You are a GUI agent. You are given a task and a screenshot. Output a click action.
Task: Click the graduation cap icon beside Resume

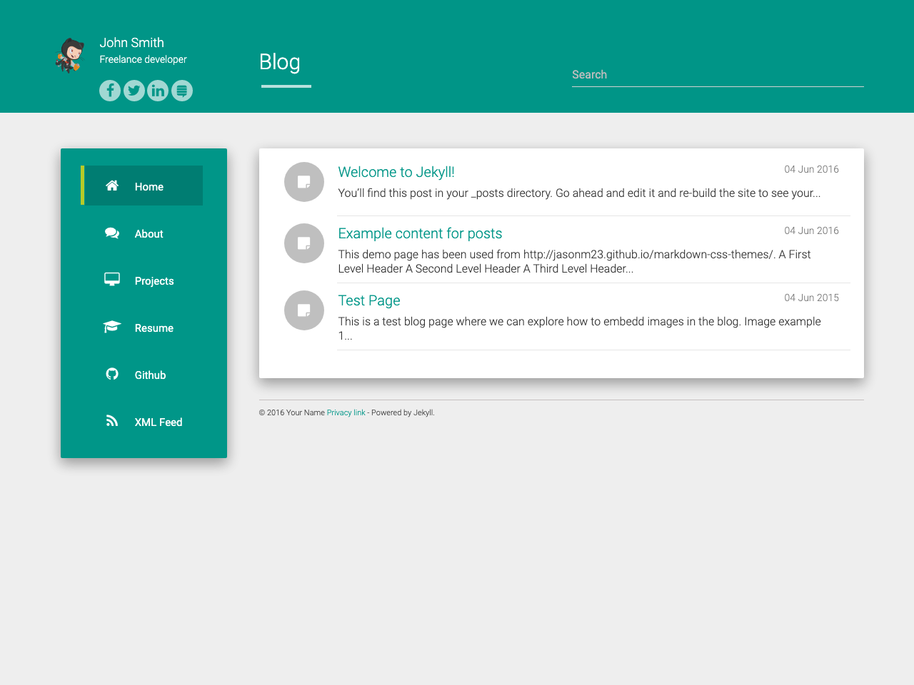click(x=112, y=327)
